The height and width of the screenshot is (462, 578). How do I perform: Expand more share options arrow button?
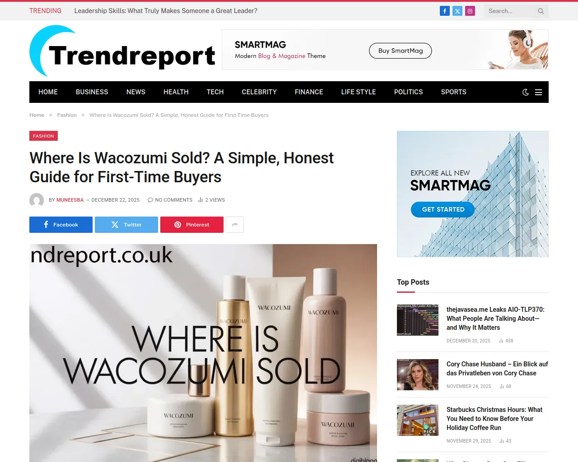tap(235, 225)
